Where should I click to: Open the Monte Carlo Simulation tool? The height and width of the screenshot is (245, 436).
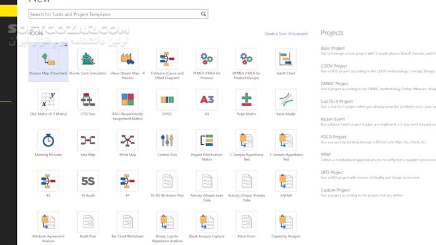tap(88, 59)
